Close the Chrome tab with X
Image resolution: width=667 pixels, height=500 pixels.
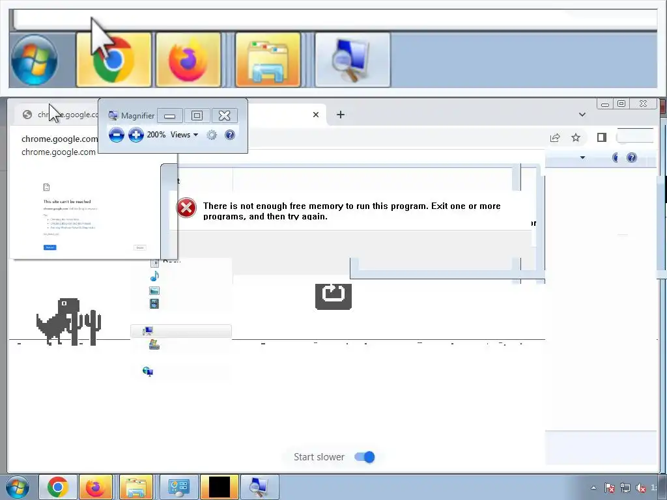316,115
